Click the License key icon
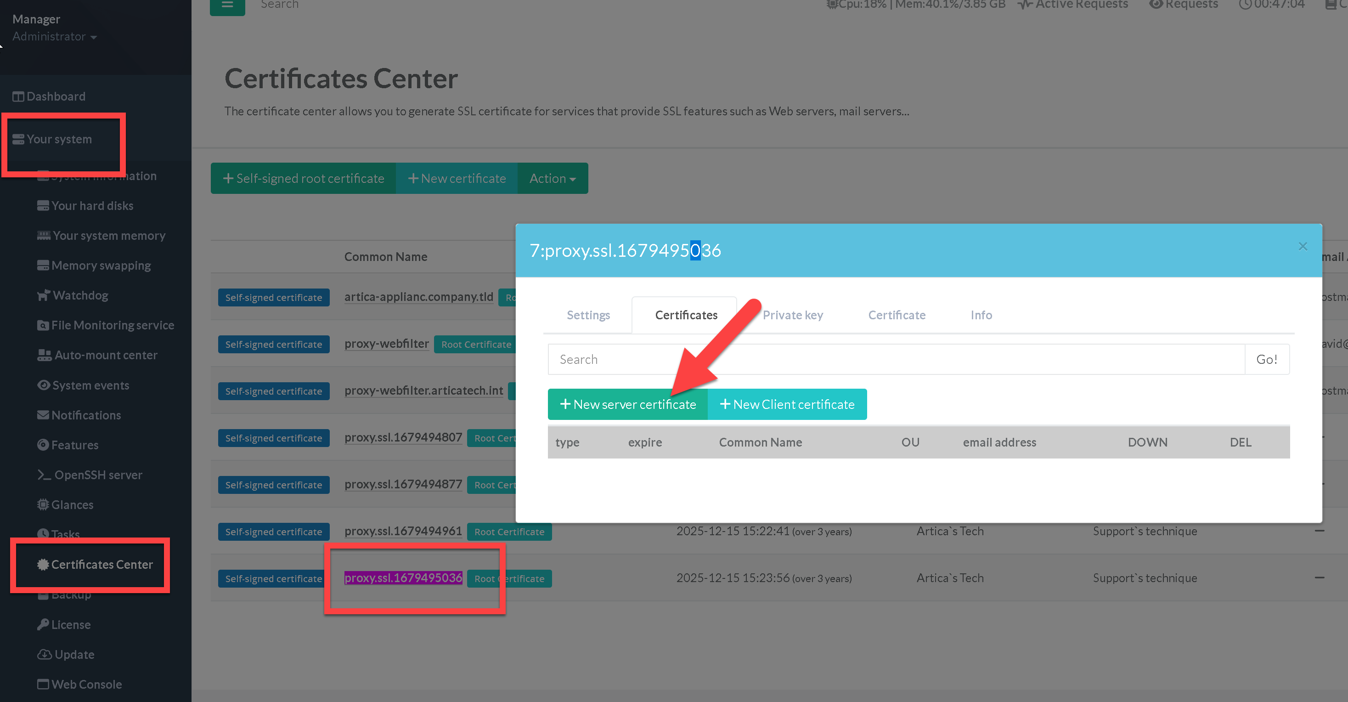1348x702 pixels. [x=43, y=624]
